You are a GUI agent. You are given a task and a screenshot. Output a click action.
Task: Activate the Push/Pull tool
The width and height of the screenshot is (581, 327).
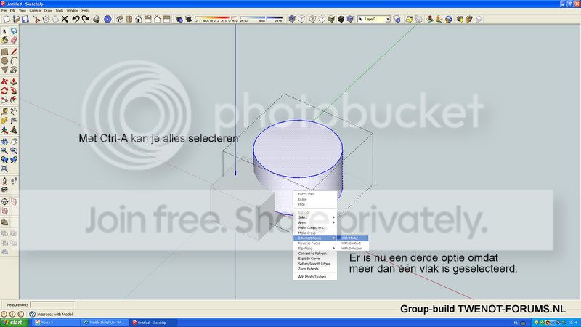click(14, 81)
